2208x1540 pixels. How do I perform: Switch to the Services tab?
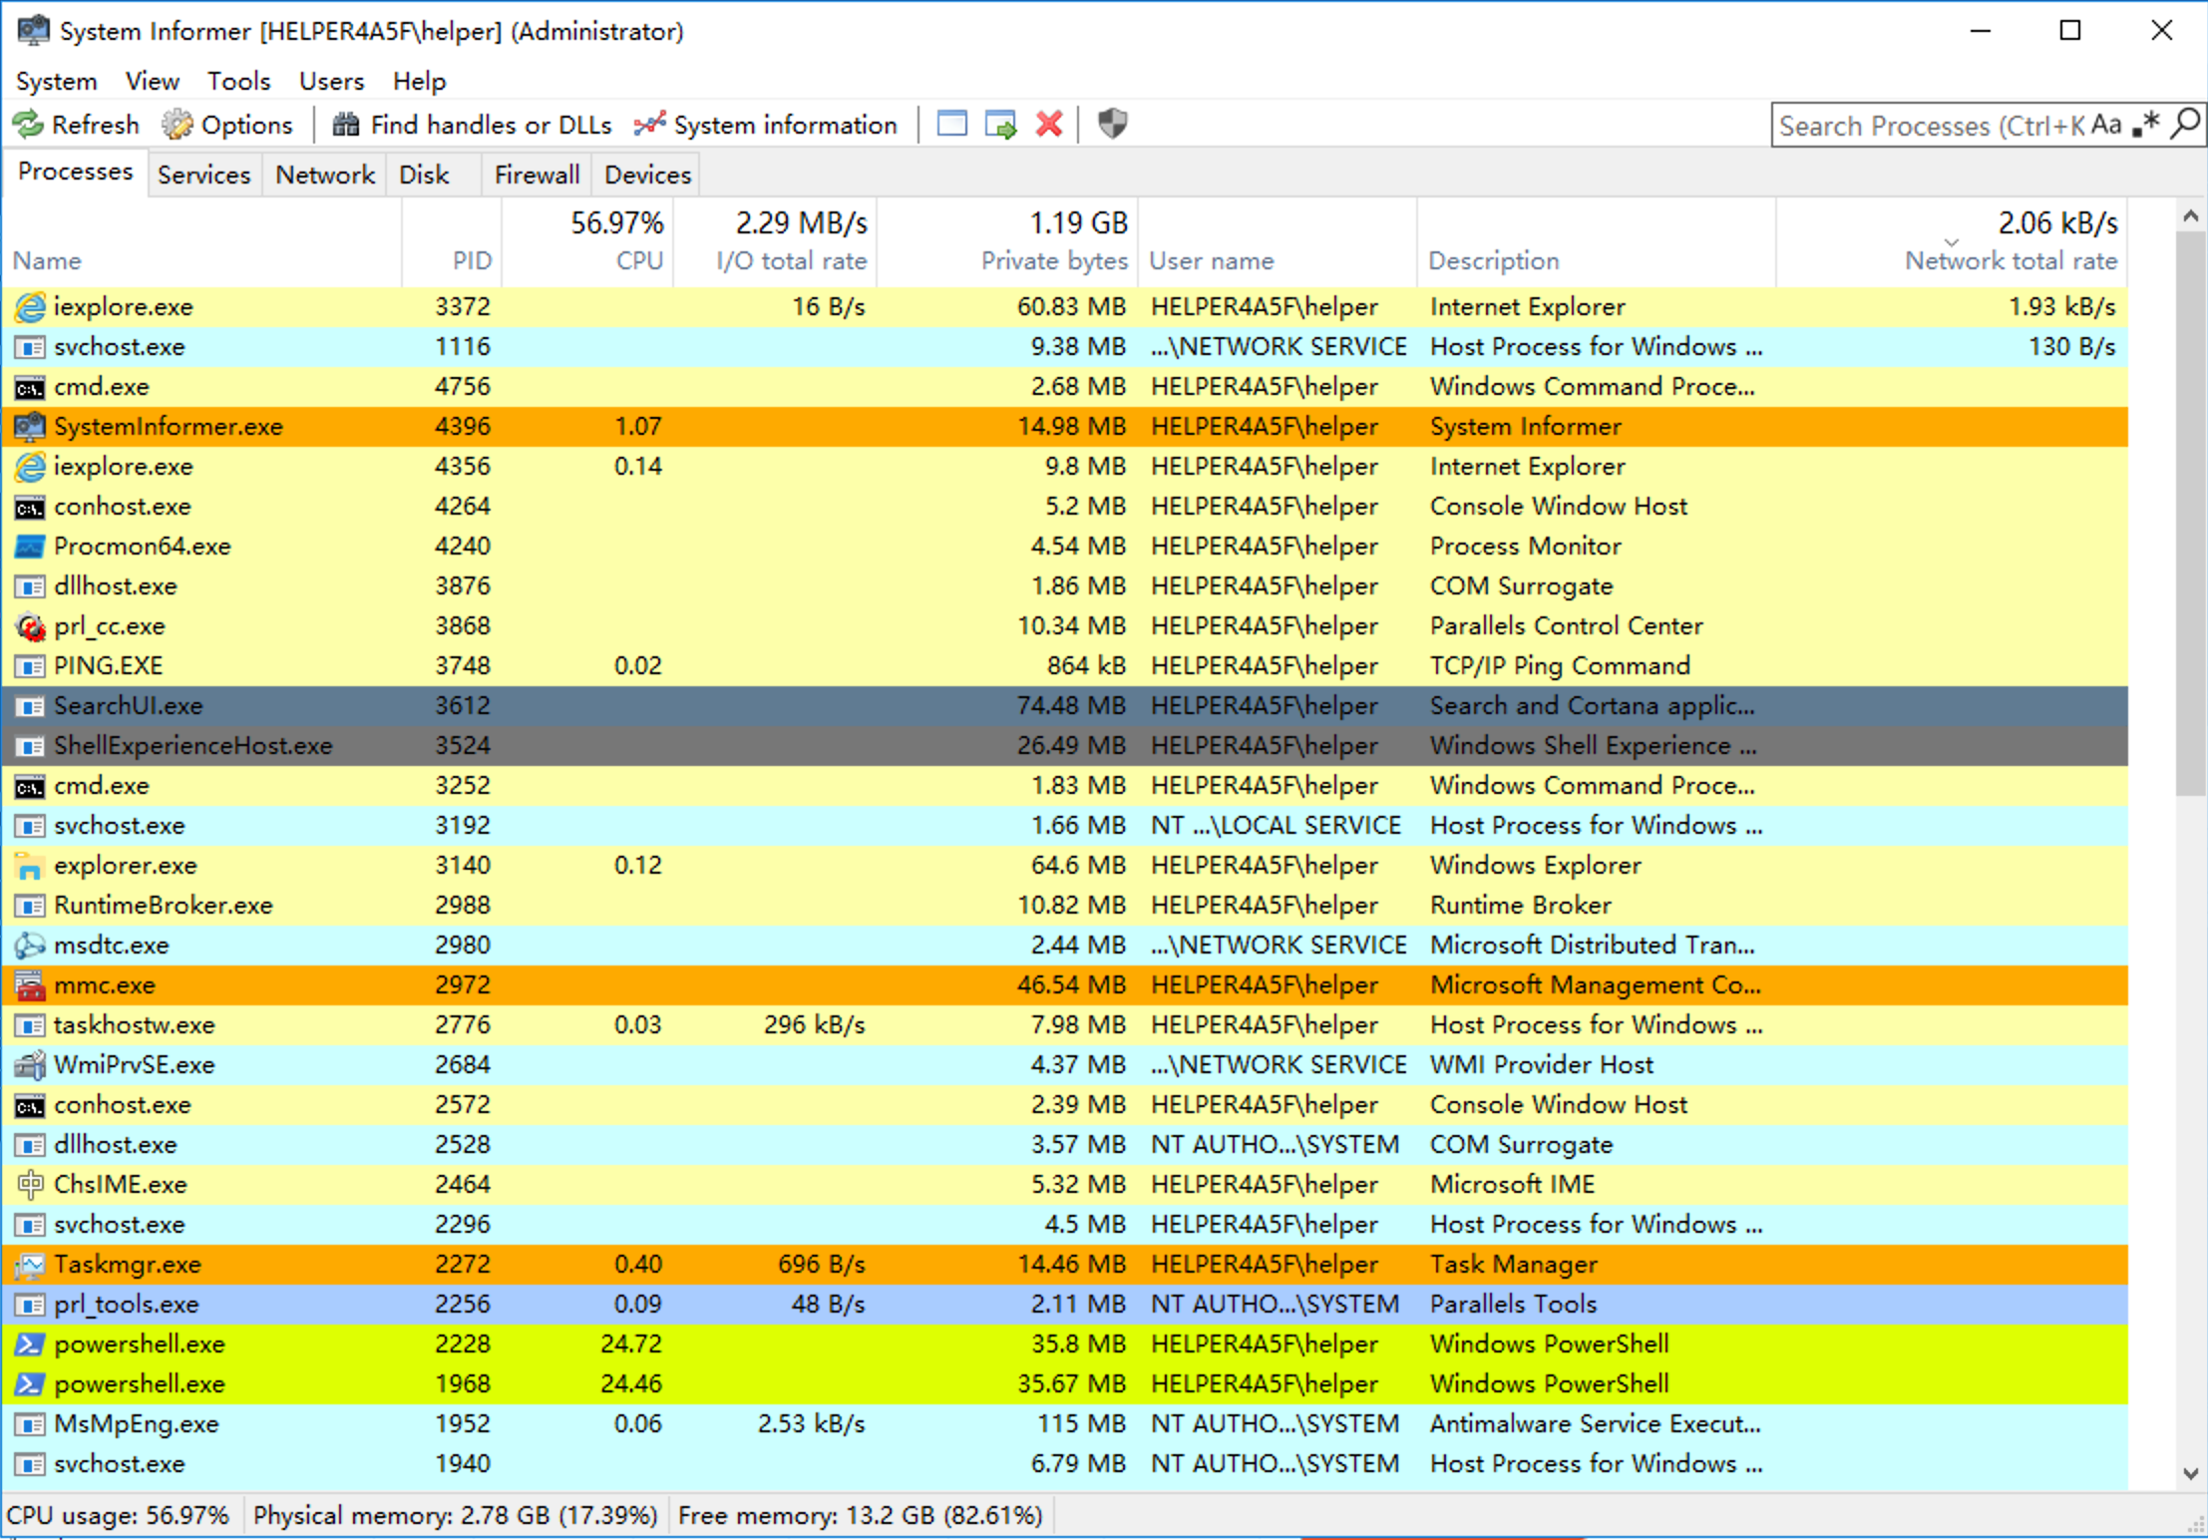pyautogui.click(x=203, y=175)
